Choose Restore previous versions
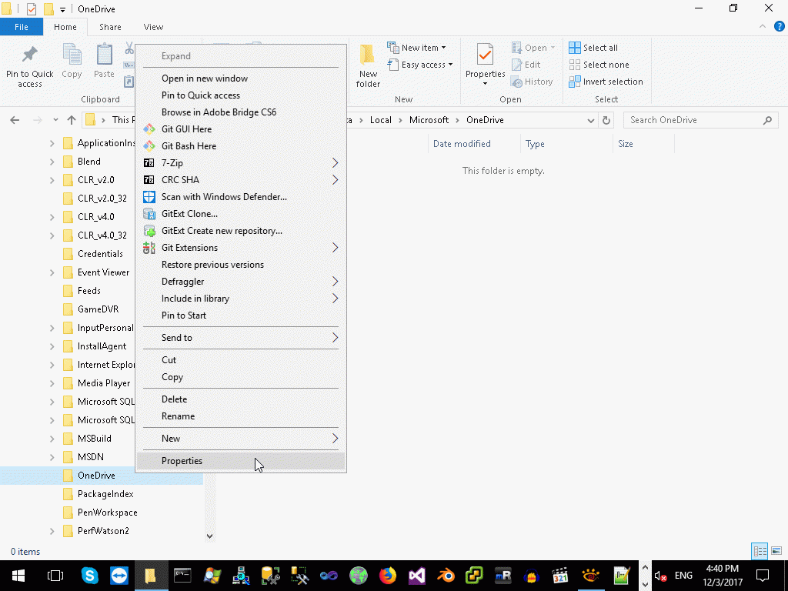This screenshot has height=591, width=788. coord(241,265)
